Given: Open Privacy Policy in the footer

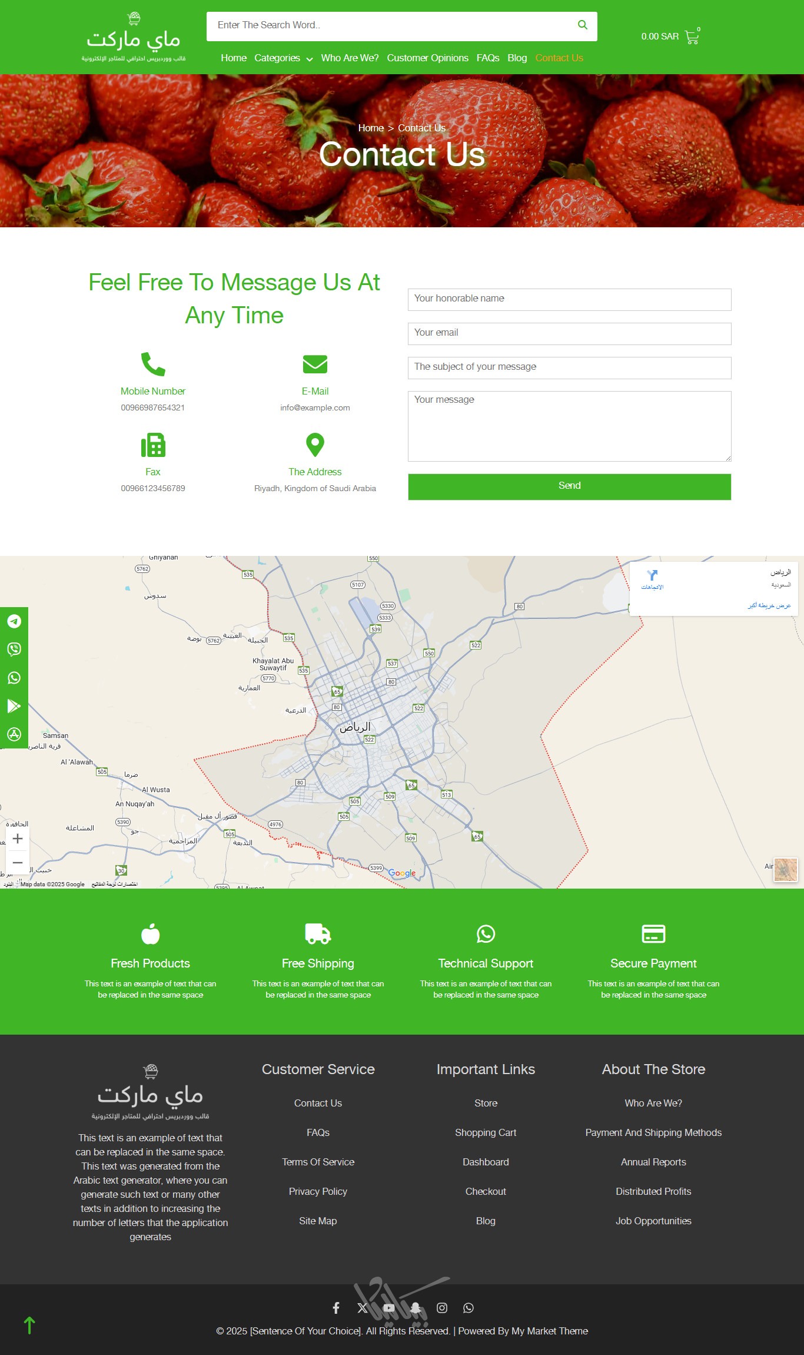Looking at the screenshot, I should click(x=318, y=1191).
